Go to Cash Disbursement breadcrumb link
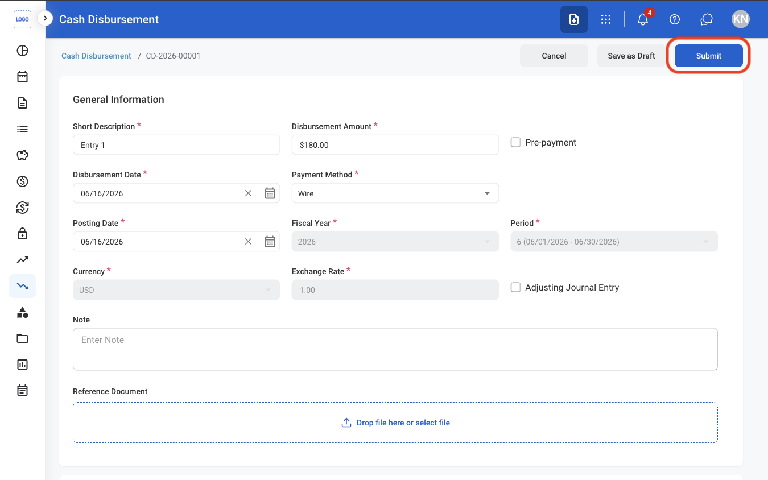Image resolution: width=768 pixels, height=480 pixels. pyautogui.click(x=96, y=56)
